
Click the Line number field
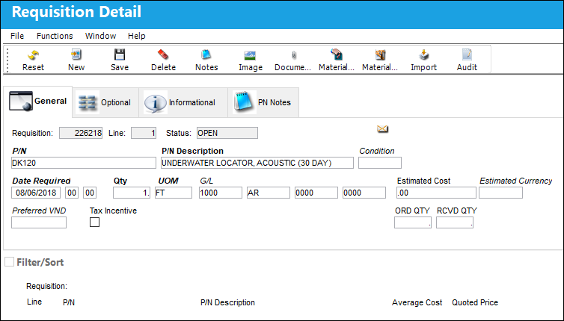click(x=144, y=133)
